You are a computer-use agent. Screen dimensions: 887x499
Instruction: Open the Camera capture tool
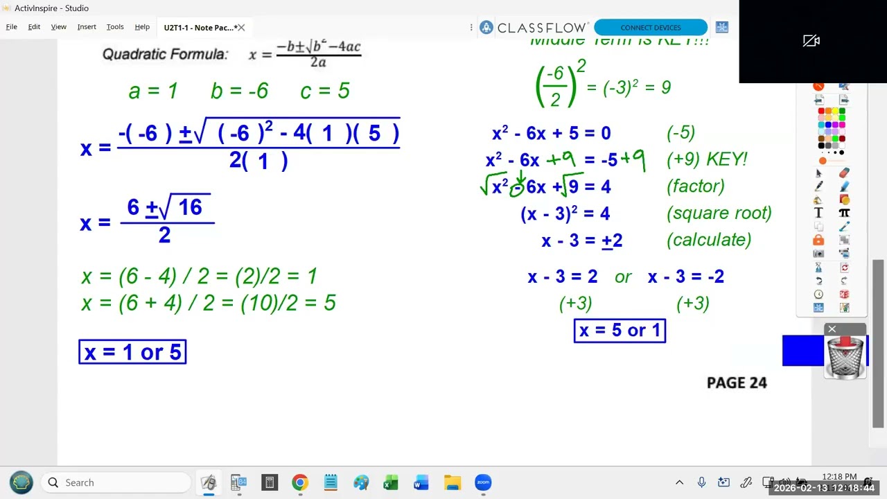818,252
